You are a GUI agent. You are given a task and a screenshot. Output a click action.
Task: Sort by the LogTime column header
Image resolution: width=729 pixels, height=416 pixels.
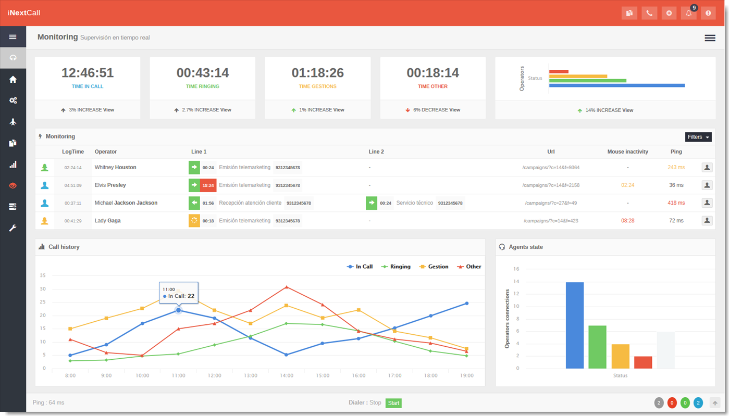[x=73, y=152]
